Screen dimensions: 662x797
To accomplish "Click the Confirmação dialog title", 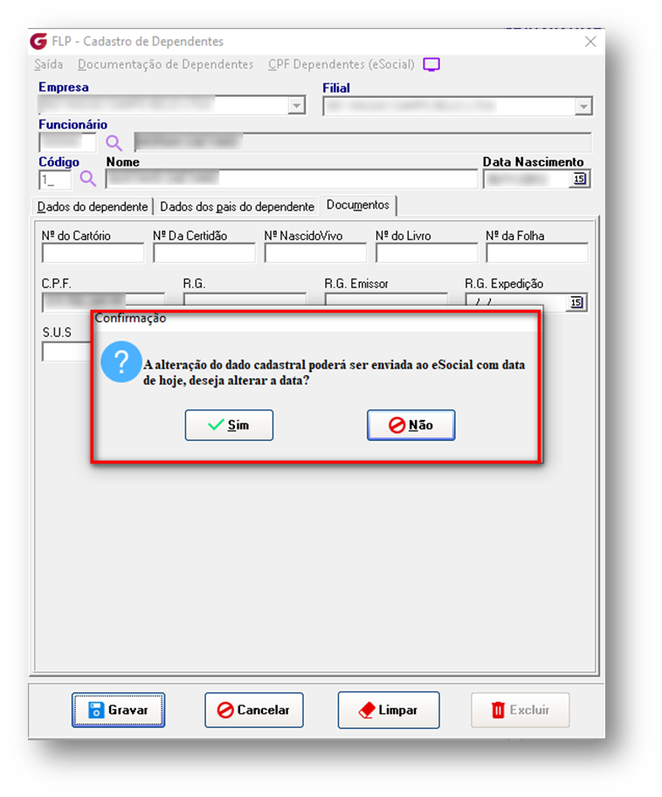I will click(131, 319).
